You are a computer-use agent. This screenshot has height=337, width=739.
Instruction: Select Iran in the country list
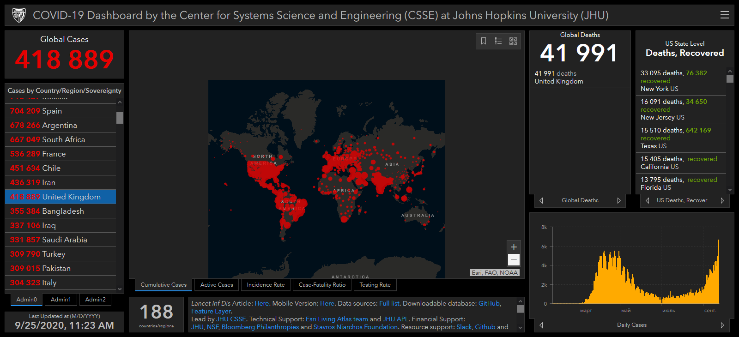[x=61, y=182]
